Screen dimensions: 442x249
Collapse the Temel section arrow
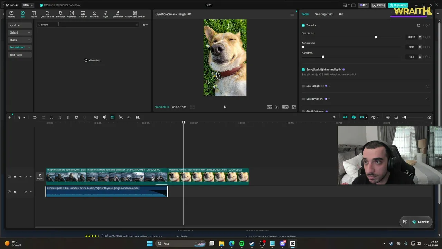(x=315, y=25)
